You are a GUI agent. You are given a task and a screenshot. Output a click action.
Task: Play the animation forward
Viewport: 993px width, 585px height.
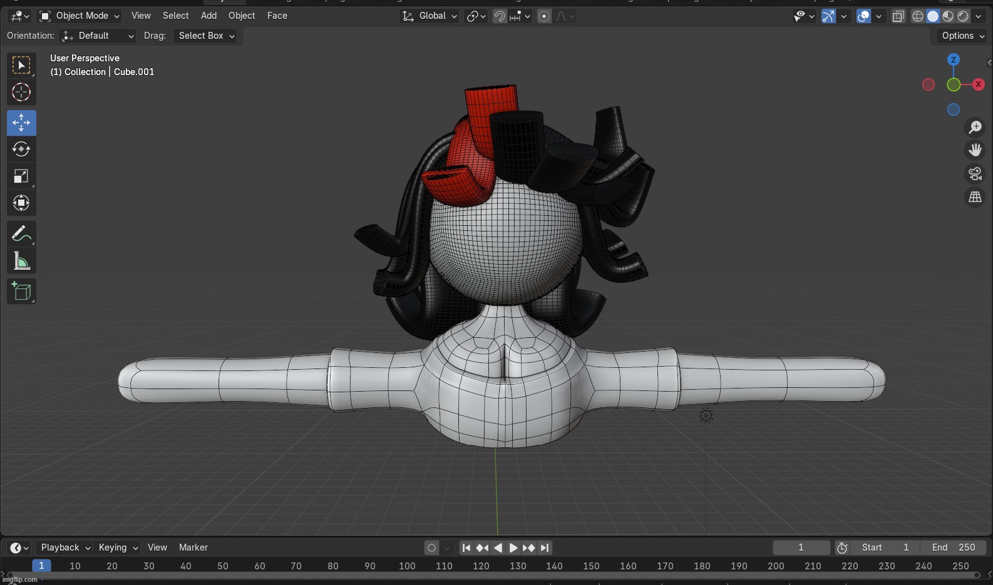513,547
